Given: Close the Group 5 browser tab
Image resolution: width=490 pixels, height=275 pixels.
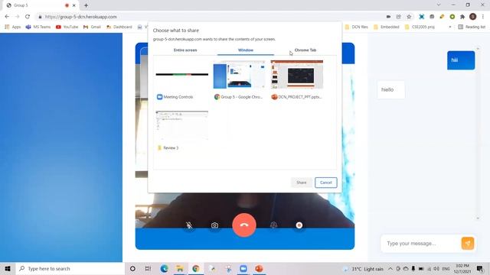Looking at the screenshot, I should 74,5.
